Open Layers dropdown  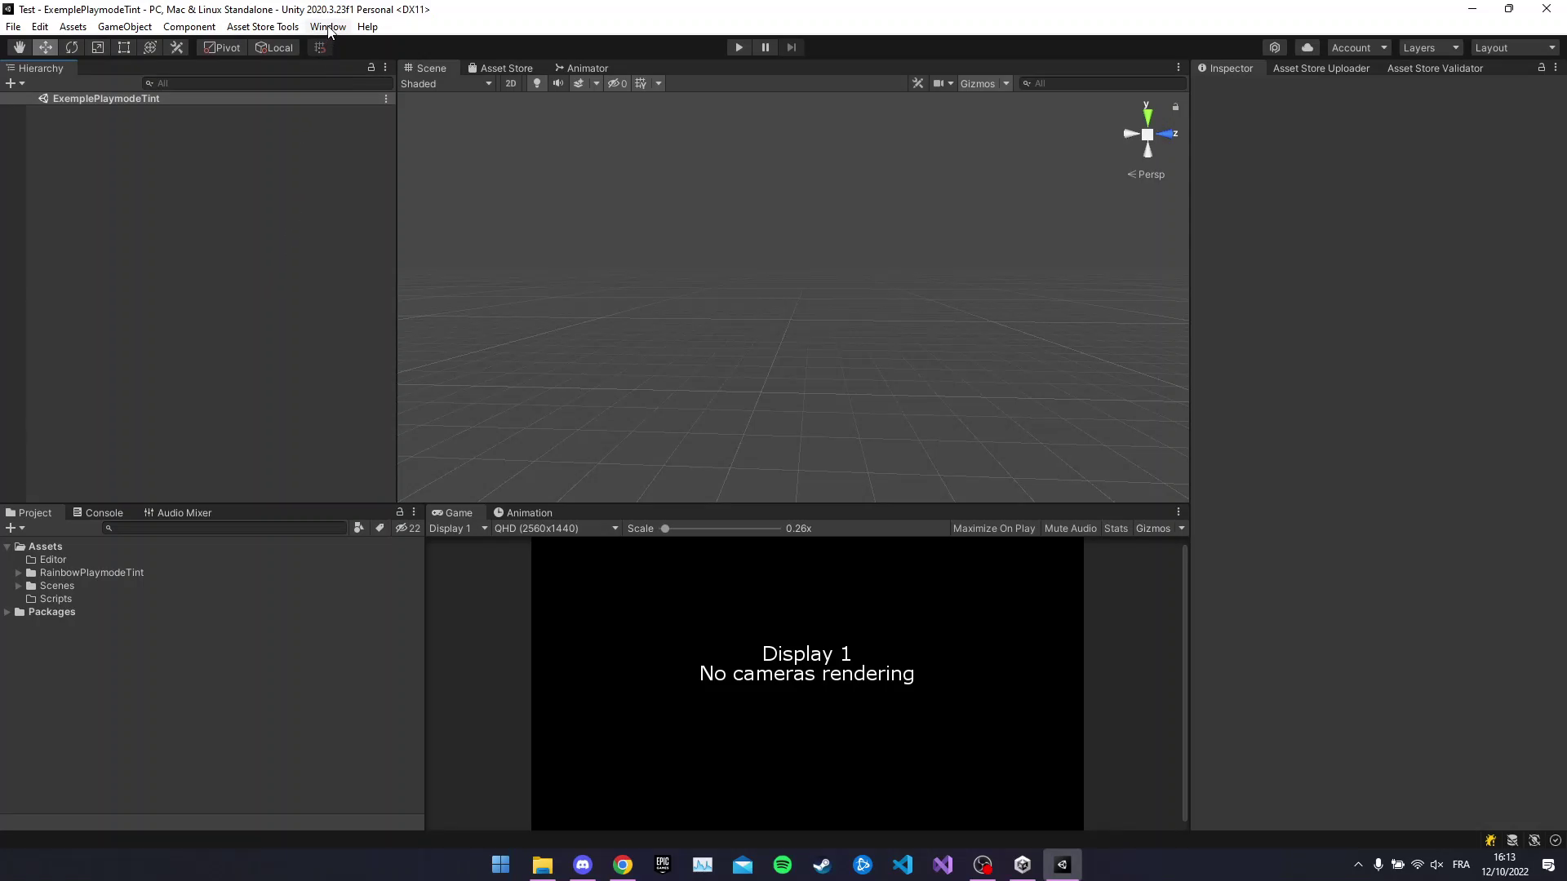tap(1431, 47)
